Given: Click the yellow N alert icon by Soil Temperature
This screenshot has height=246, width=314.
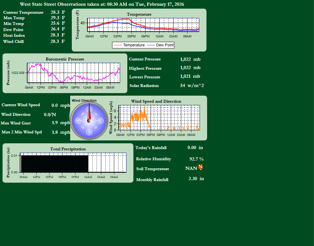Looking at the screenshot, I should click(x=200, y=167).
